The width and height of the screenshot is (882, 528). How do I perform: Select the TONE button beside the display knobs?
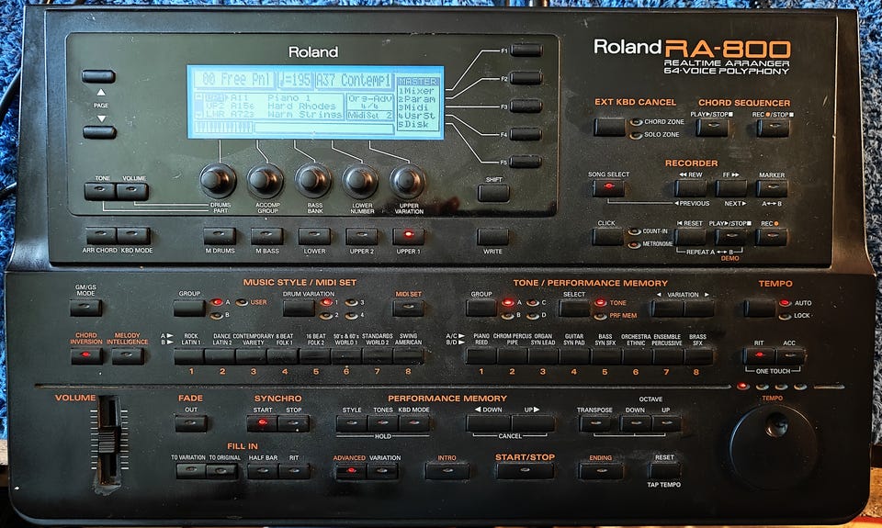[x=100, y=191]
